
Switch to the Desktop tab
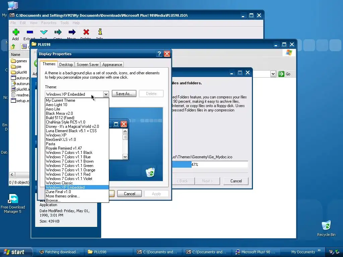66,65
